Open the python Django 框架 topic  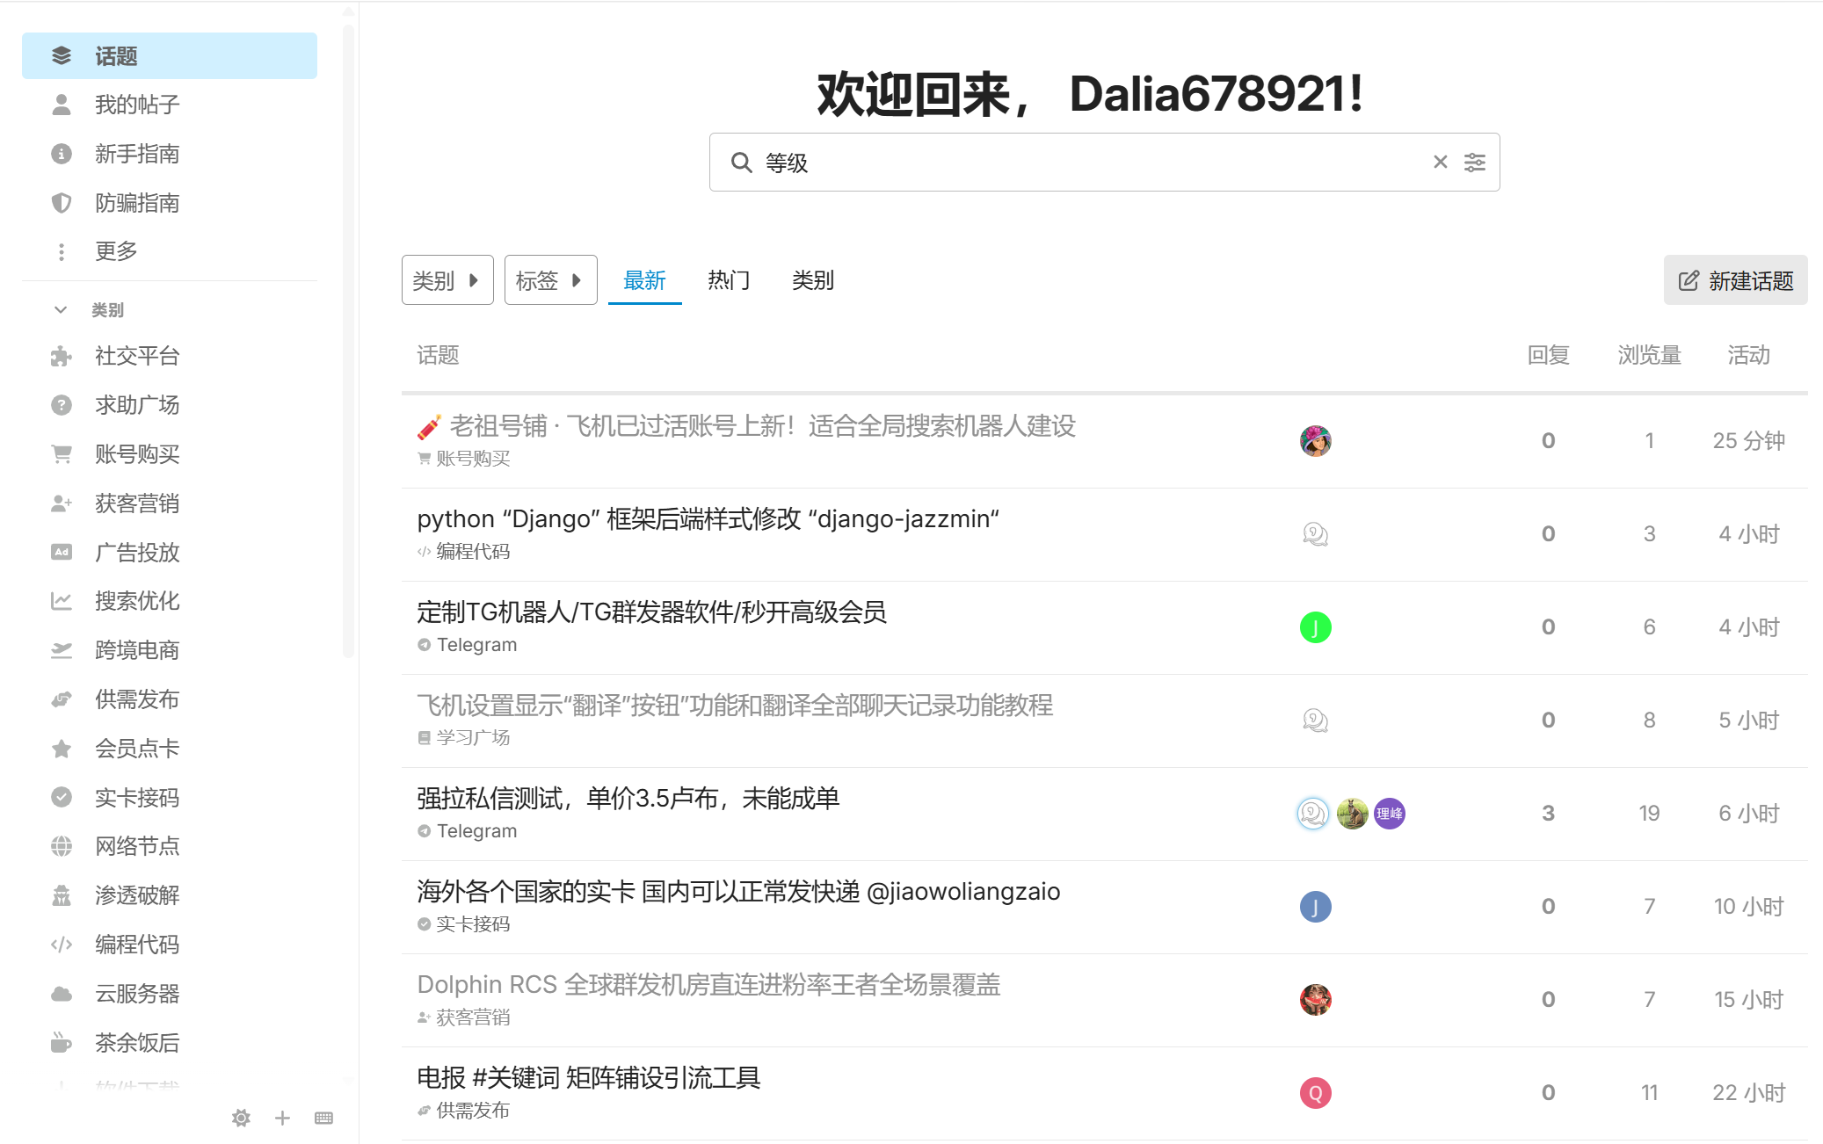coord(708,519)
